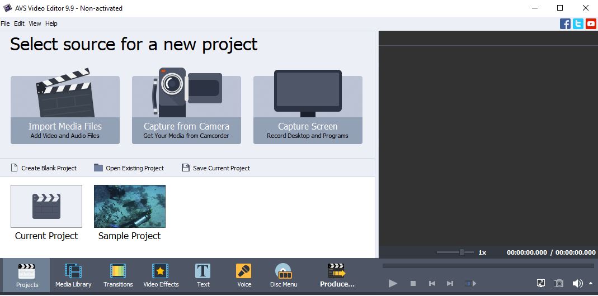Click Create Blank Project
This screenshot has height=296, width=598.
pos(44,168)
